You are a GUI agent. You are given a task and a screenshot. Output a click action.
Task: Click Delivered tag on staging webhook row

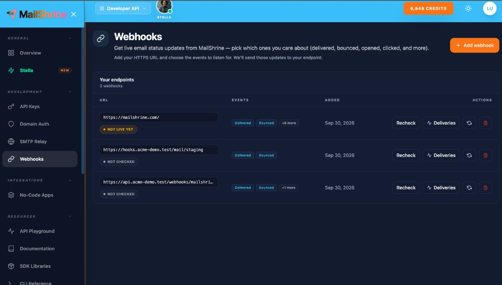(243, 155)
